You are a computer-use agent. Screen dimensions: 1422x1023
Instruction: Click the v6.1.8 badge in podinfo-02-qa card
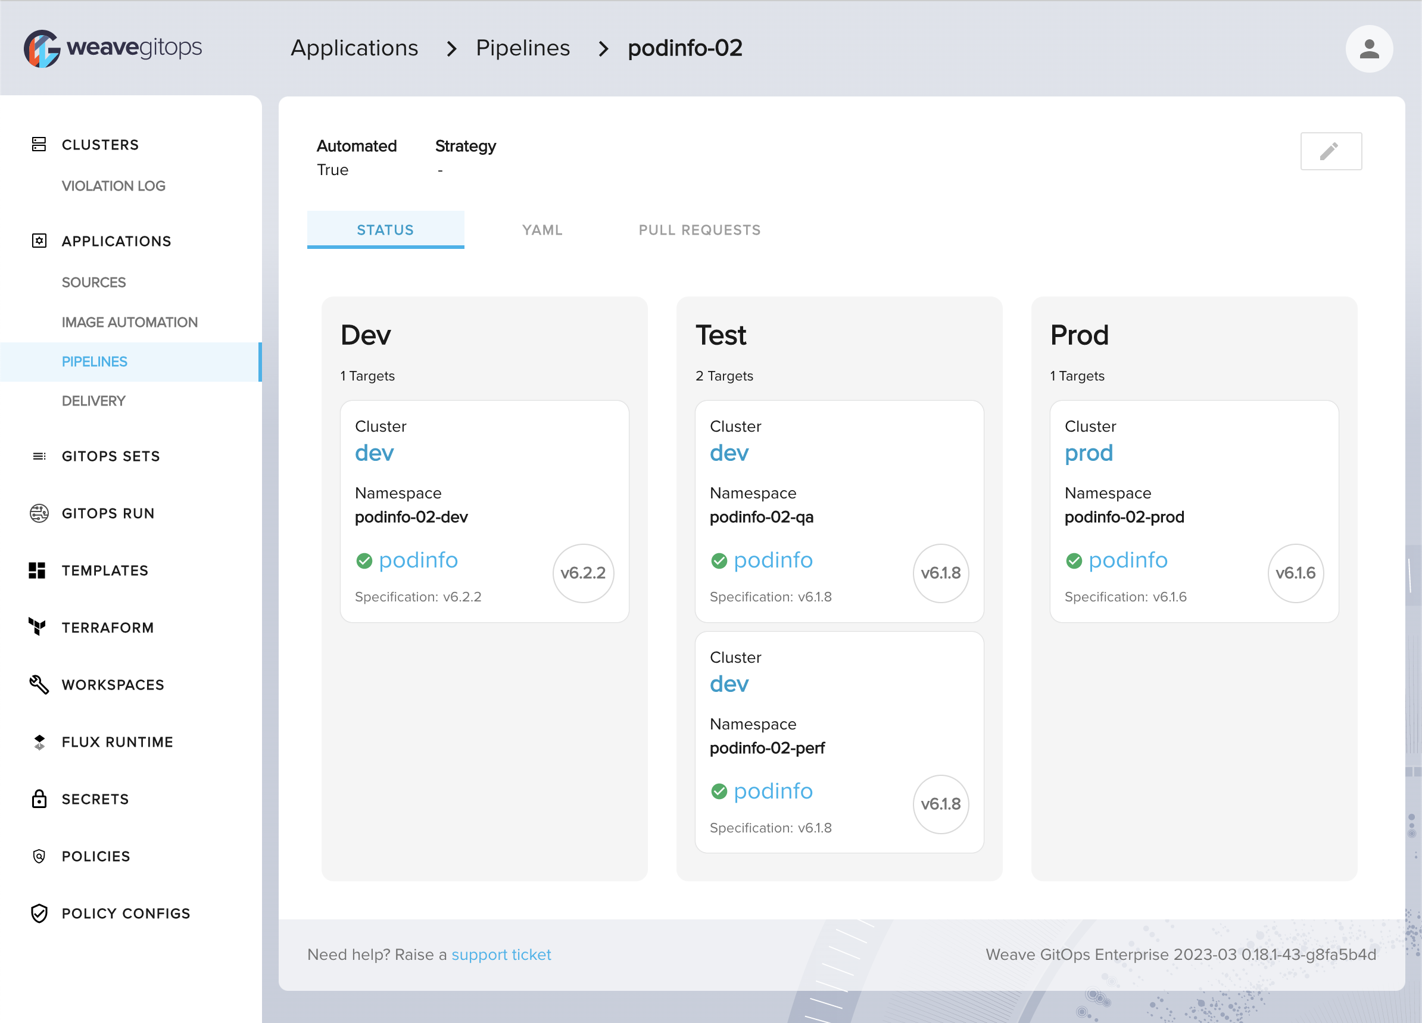pos(940,573)
